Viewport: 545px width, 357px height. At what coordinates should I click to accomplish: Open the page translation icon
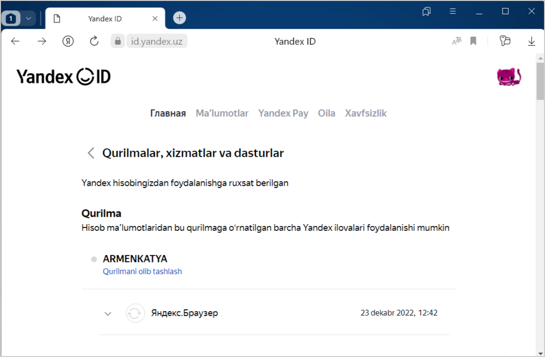pos(457,41)
